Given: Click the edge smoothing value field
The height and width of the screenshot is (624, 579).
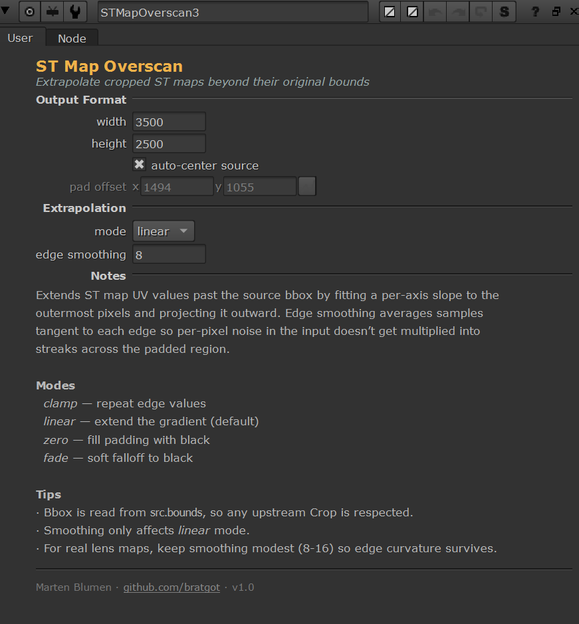Looking at the screenshot, I should coord(169,255).
